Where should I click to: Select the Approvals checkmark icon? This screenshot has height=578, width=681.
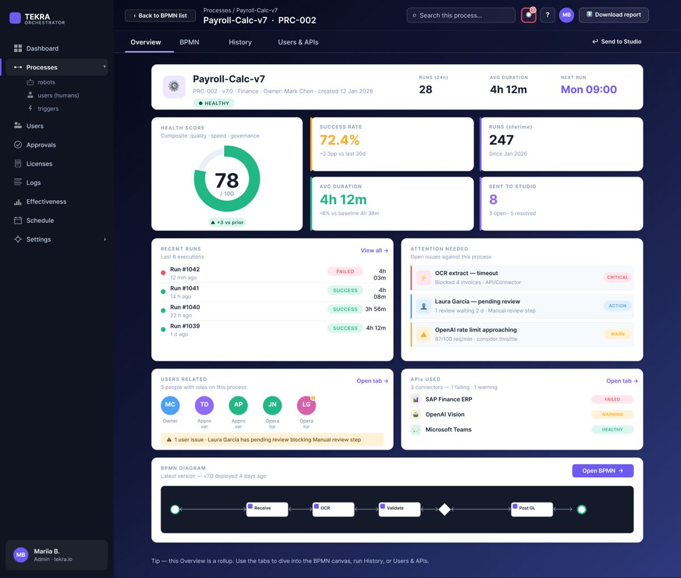click(18, 145)
